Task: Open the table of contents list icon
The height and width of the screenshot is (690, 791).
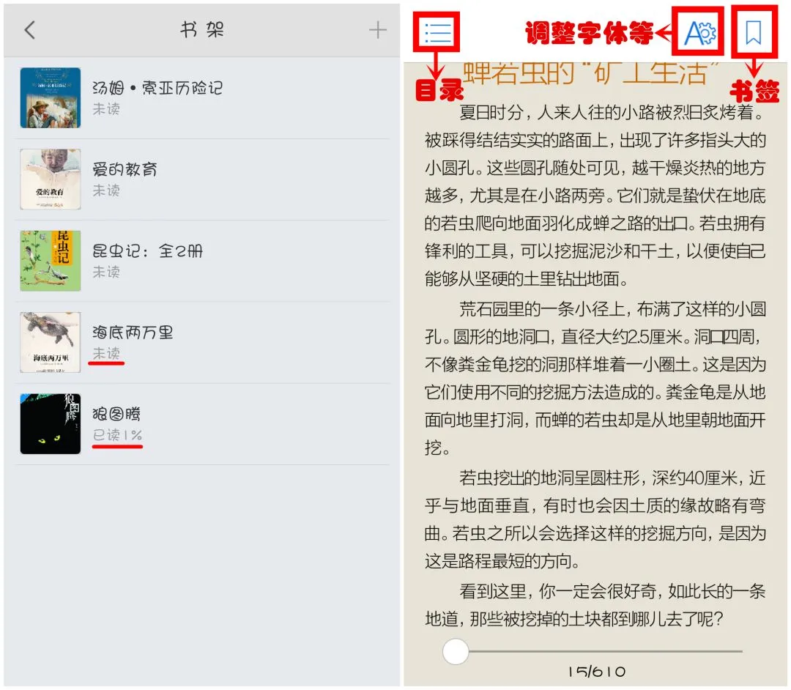Action: [437, 32]
